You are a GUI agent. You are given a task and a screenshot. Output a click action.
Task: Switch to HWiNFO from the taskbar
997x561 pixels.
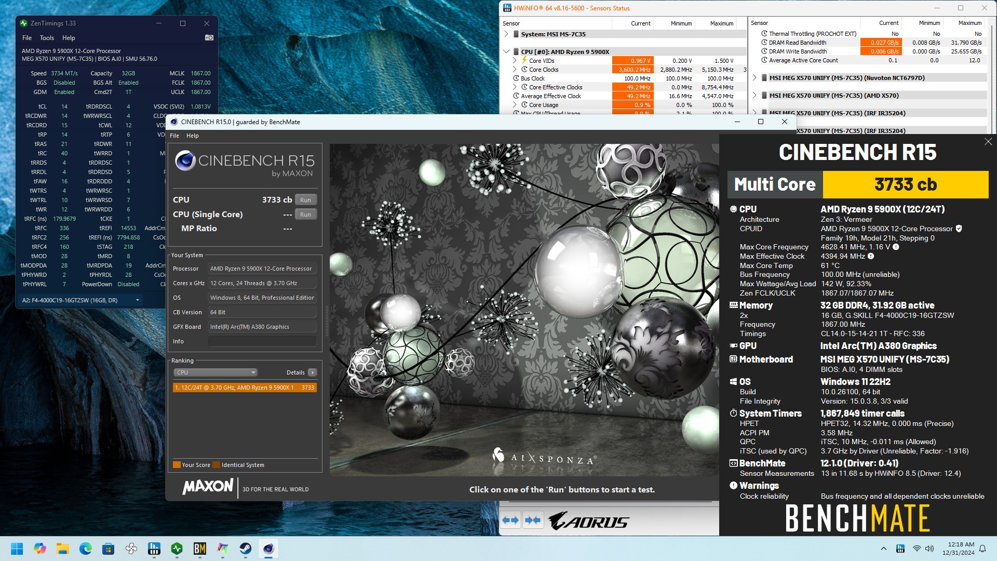[154, 549]
